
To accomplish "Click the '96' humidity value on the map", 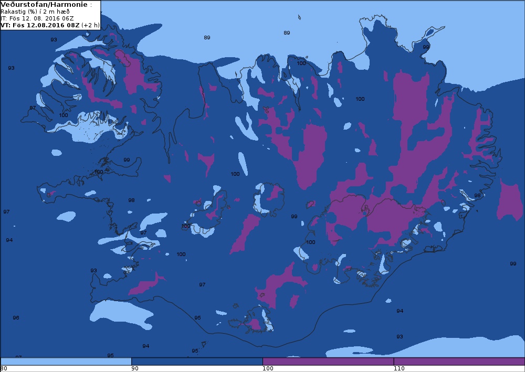I will point(16,318).
